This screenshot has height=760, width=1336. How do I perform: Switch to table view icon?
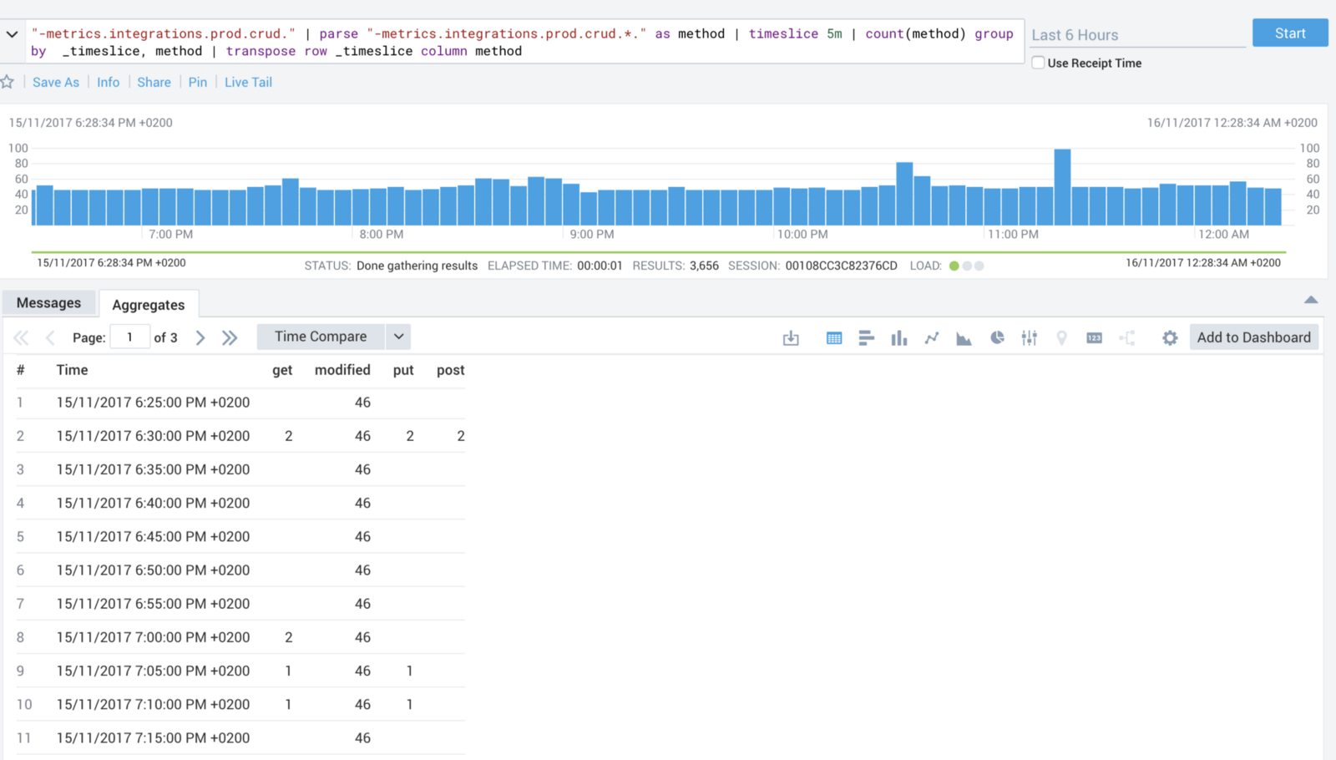coord(833,338)
